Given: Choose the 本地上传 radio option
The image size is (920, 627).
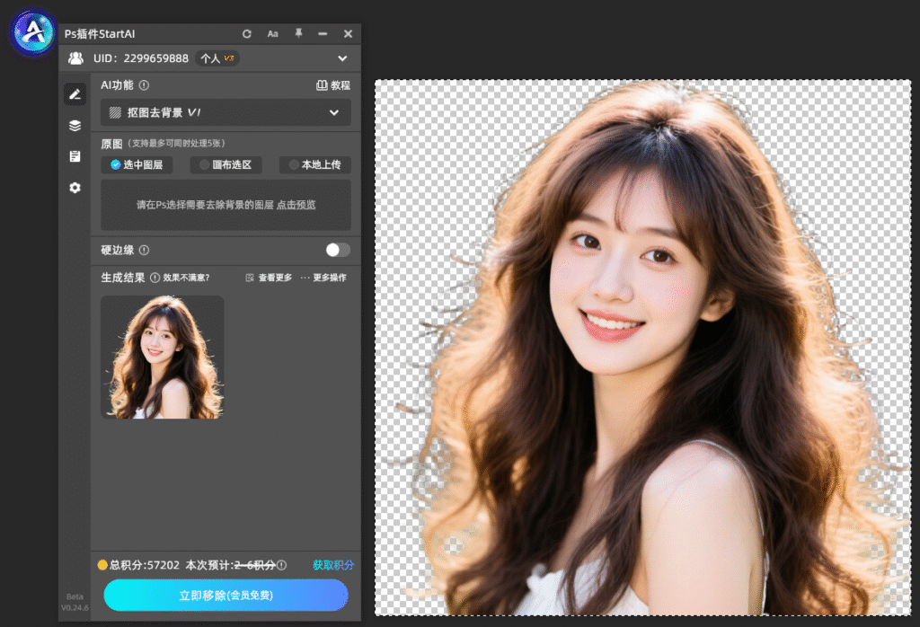Looking at the screenshot, I should (x=315, y=164).
